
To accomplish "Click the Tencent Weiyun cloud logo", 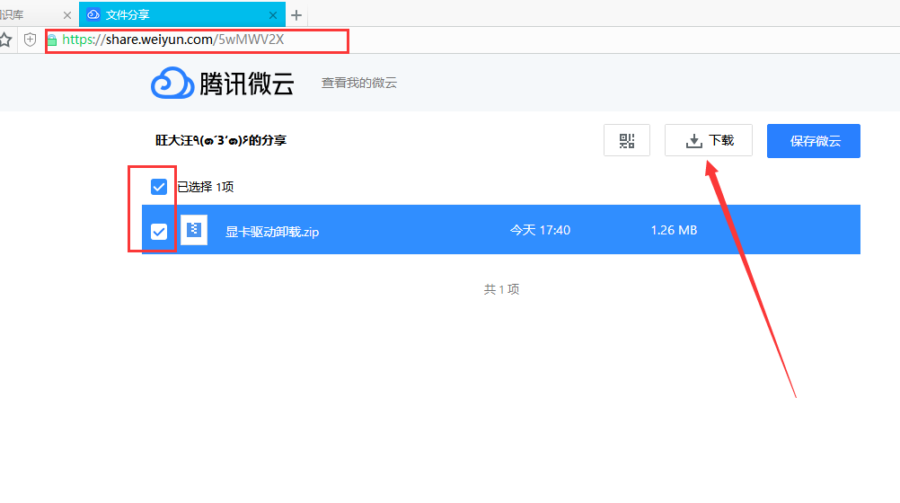I will [x=172, y=83].
